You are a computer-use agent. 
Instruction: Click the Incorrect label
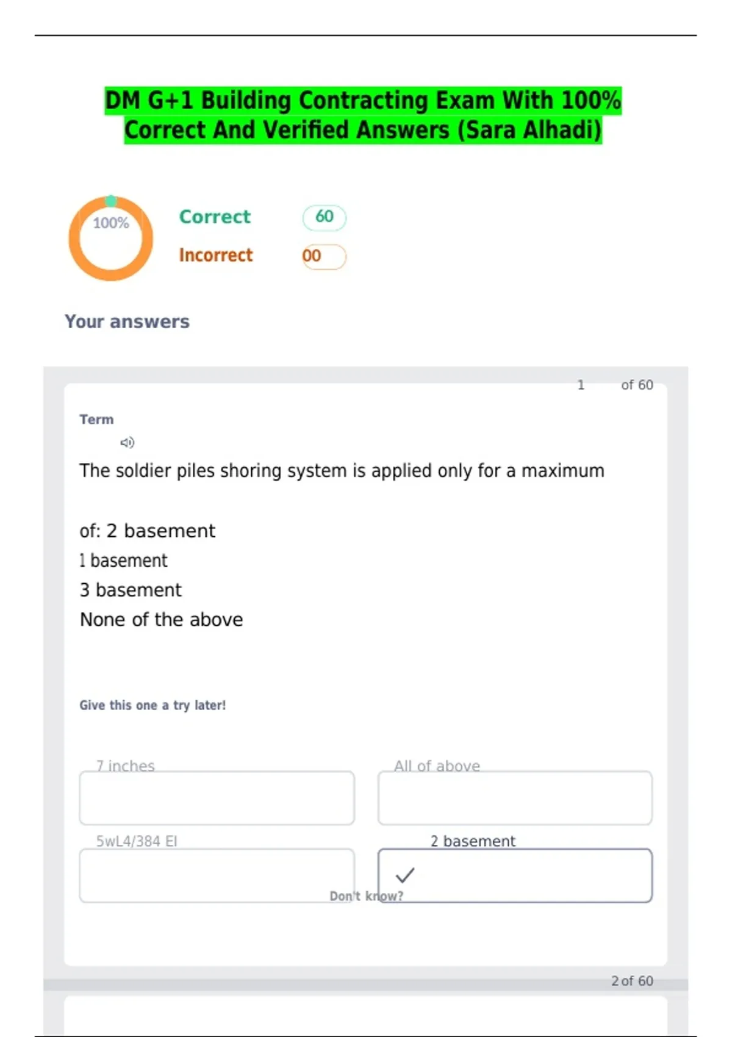coord(215,255)
